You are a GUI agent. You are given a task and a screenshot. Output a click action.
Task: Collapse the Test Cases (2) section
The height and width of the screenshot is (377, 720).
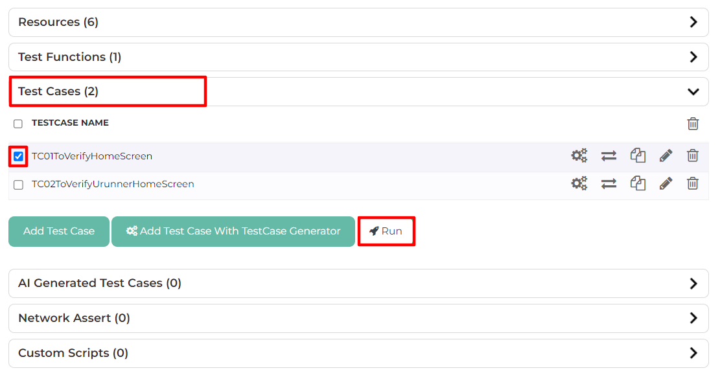[x=358, y=91]
